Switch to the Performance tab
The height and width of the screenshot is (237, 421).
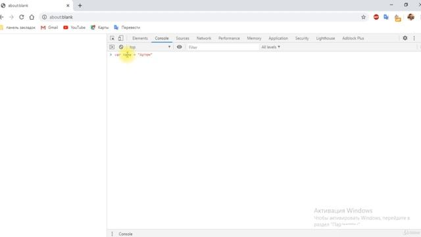click(229, 38)
